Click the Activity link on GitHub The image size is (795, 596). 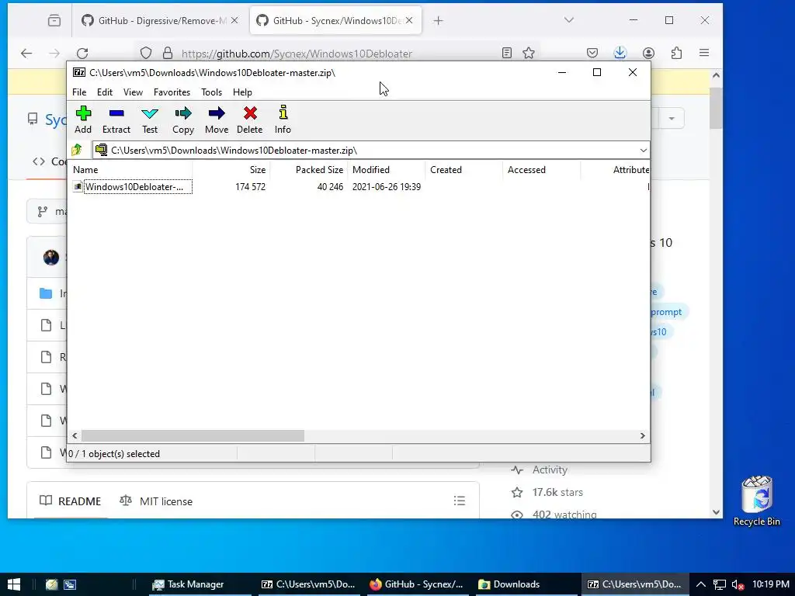[x=550, y=470]
